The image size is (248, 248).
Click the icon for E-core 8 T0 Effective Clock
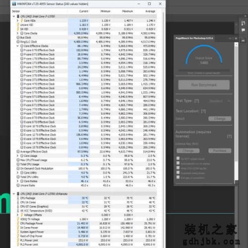pos(22,118)
